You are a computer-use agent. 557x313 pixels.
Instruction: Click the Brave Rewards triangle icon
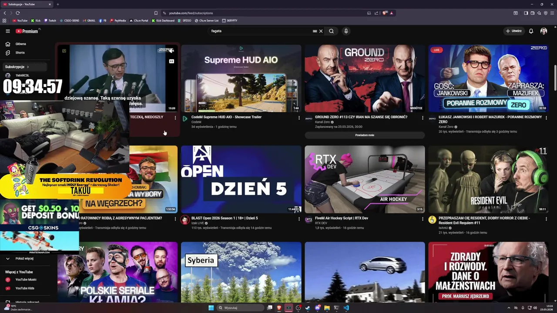(x=392, y=13)
